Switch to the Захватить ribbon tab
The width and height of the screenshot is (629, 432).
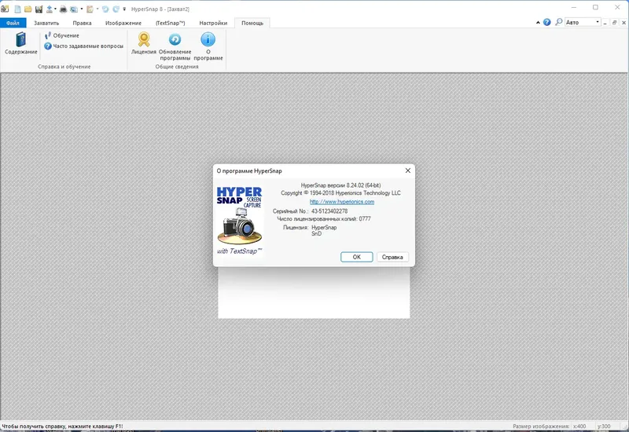click(46, 23)
